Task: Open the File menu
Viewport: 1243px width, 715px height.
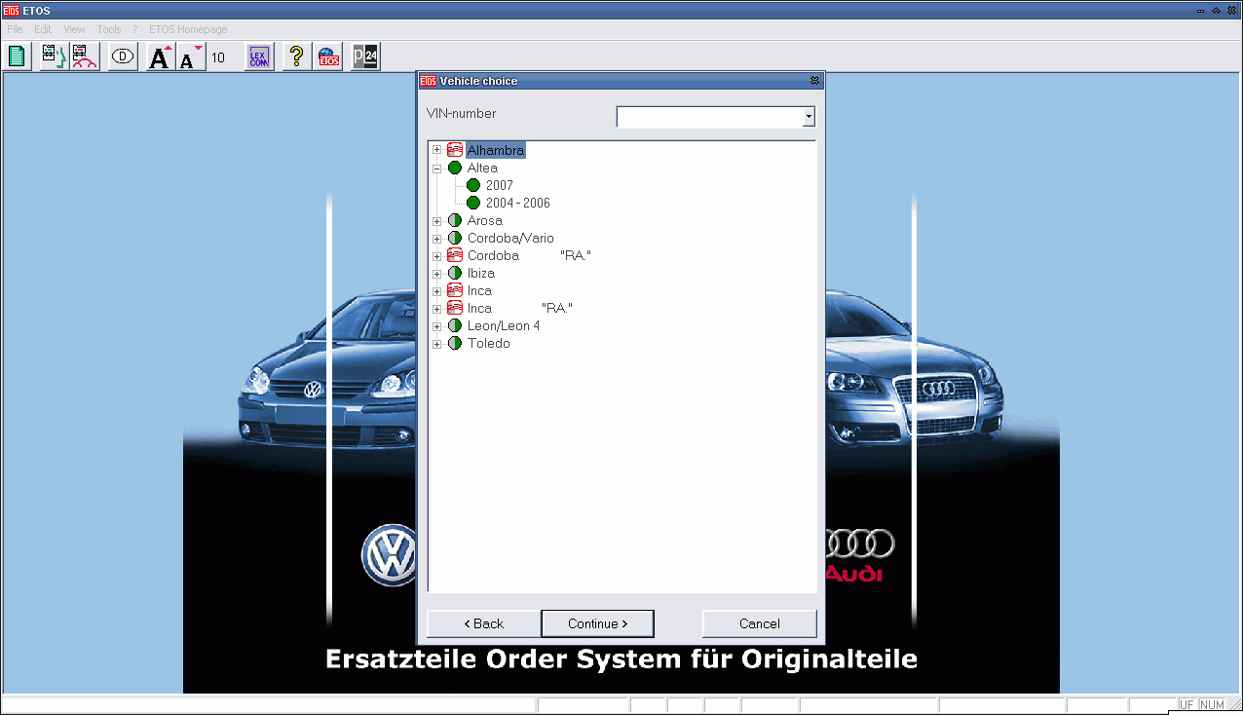Action: pos(15,29)
